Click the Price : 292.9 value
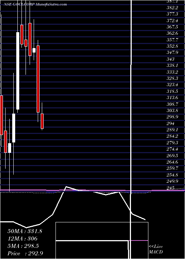Screen dimensions: 185x259 pyautogui.click(x=25, y=253)
